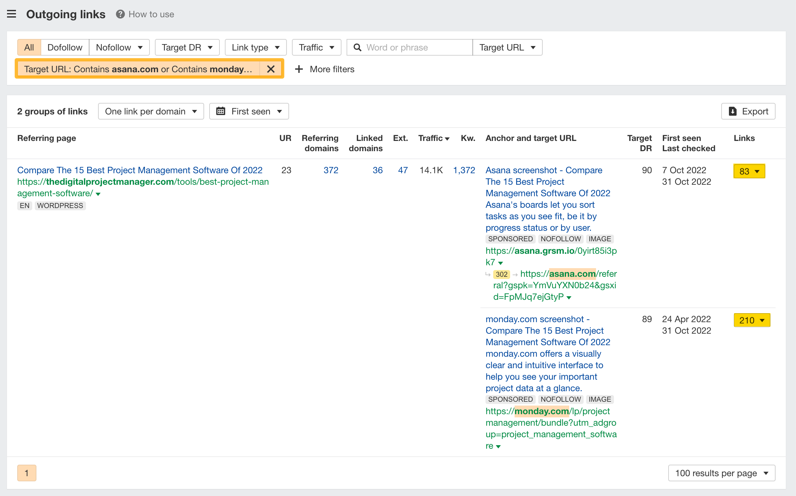Image resolution: width=796 pixels, height=496 pixels.
Task: Sort by the Traffic column header
Action: click(434, 138)
